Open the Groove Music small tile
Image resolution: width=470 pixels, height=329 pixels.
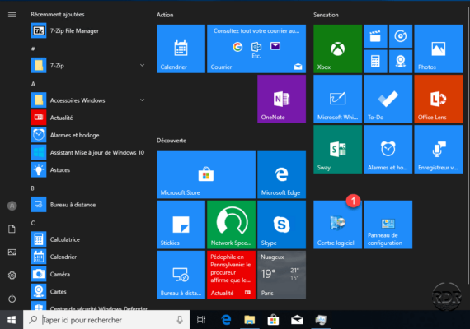[x=401, y=36]
